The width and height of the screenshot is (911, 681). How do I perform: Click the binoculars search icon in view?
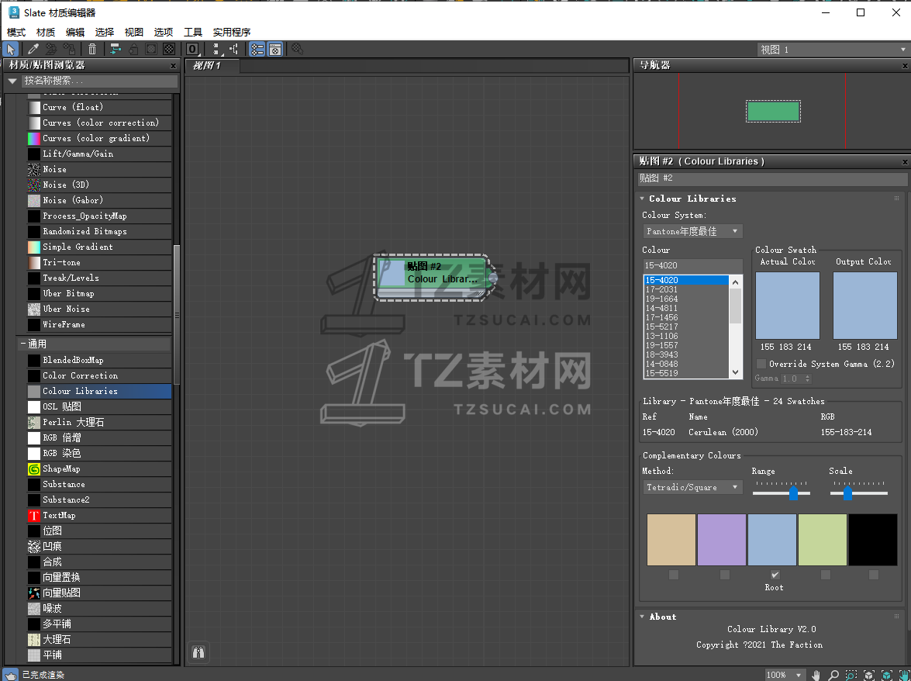pyautogui.click(x=198, y=652)
